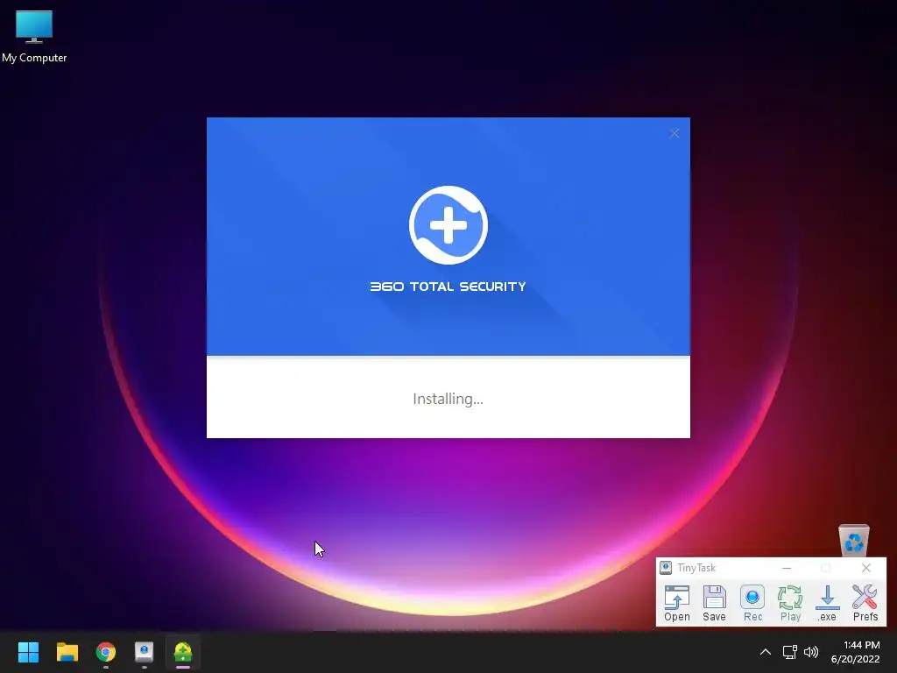This screenshot has height=673, width=897.
Task: Click the Open button in TinyTask
Action: (677, 603)
